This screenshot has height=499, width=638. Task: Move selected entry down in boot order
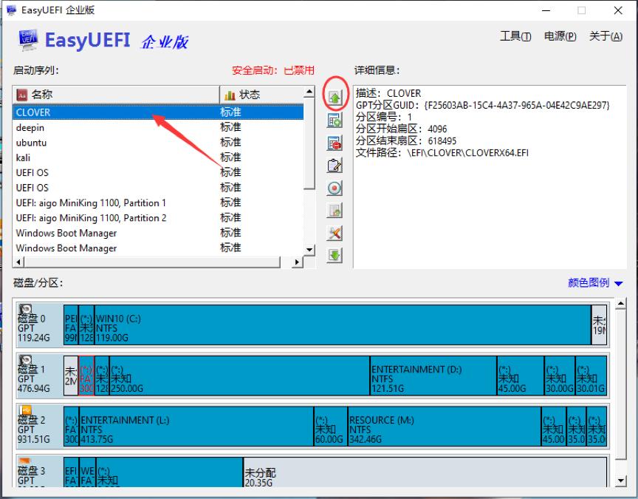pos(334,256)
